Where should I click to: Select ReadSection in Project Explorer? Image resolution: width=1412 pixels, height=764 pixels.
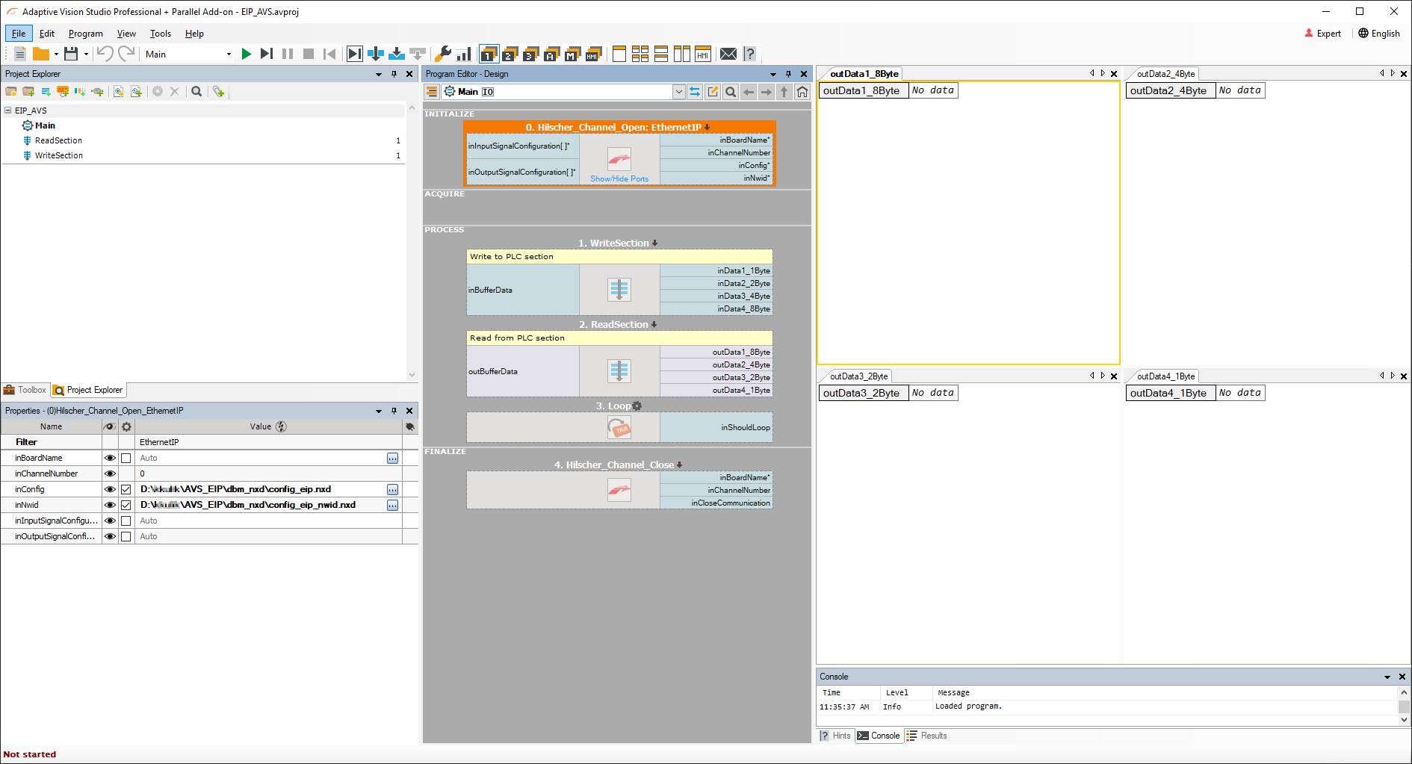click(58, 140)
